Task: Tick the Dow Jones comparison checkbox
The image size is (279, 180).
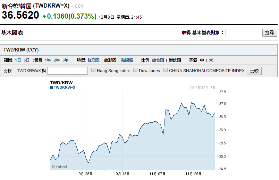Action: [x=135, y=70]
